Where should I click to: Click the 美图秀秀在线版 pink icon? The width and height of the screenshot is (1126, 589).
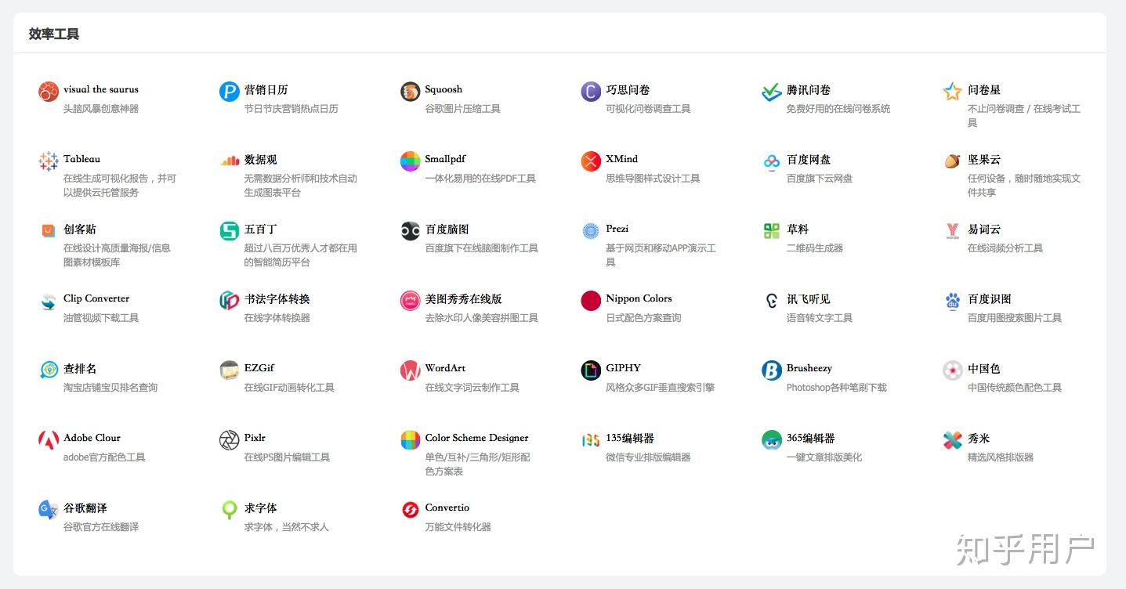click(410, 301)
